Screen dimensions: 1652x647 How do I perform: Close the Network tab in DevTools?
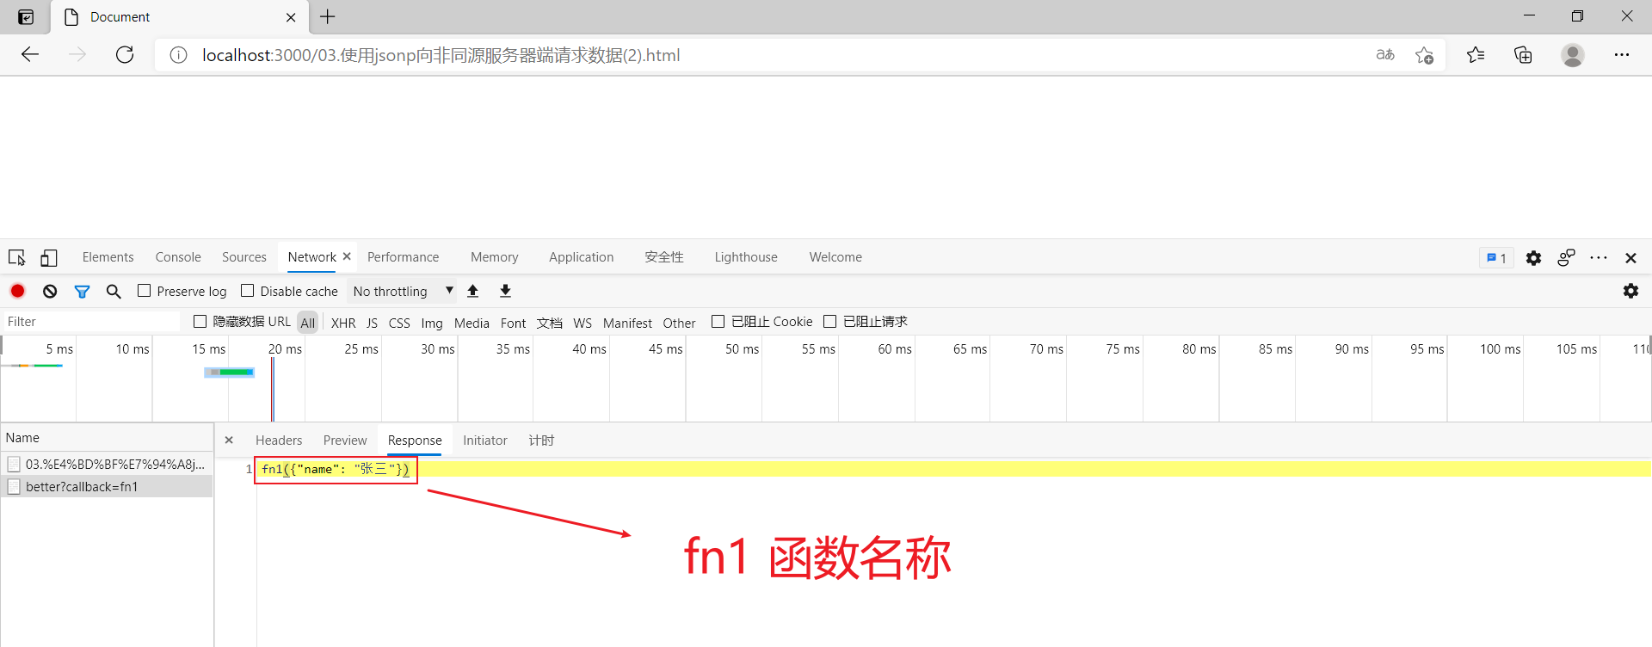(x=347, y=256)
